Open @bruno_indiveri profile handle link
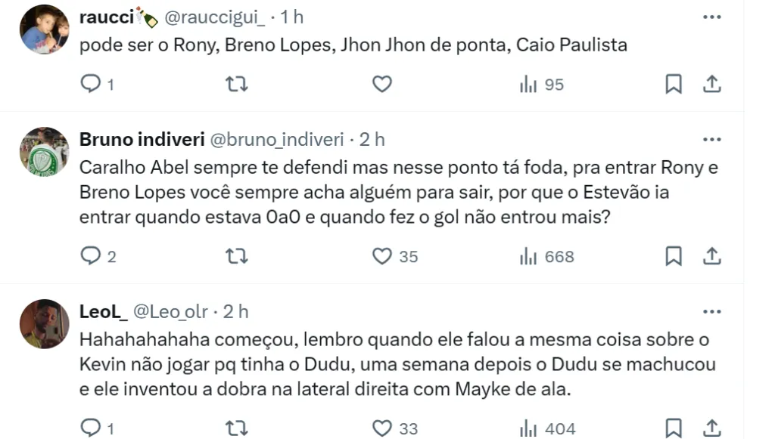The width and height of the screenshot is (775, 439). point(275,140)
